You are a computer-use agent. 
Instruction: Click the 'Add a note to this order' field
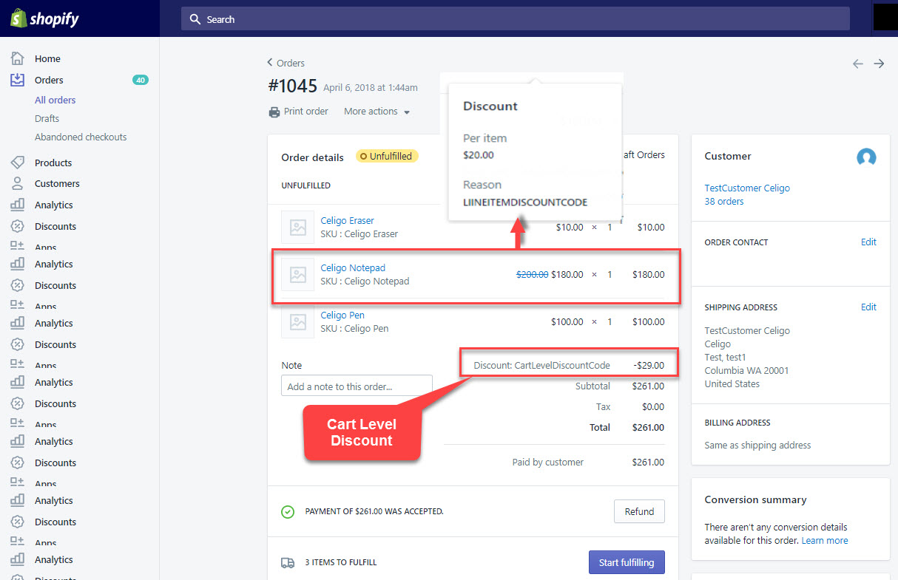pos(357,386)
